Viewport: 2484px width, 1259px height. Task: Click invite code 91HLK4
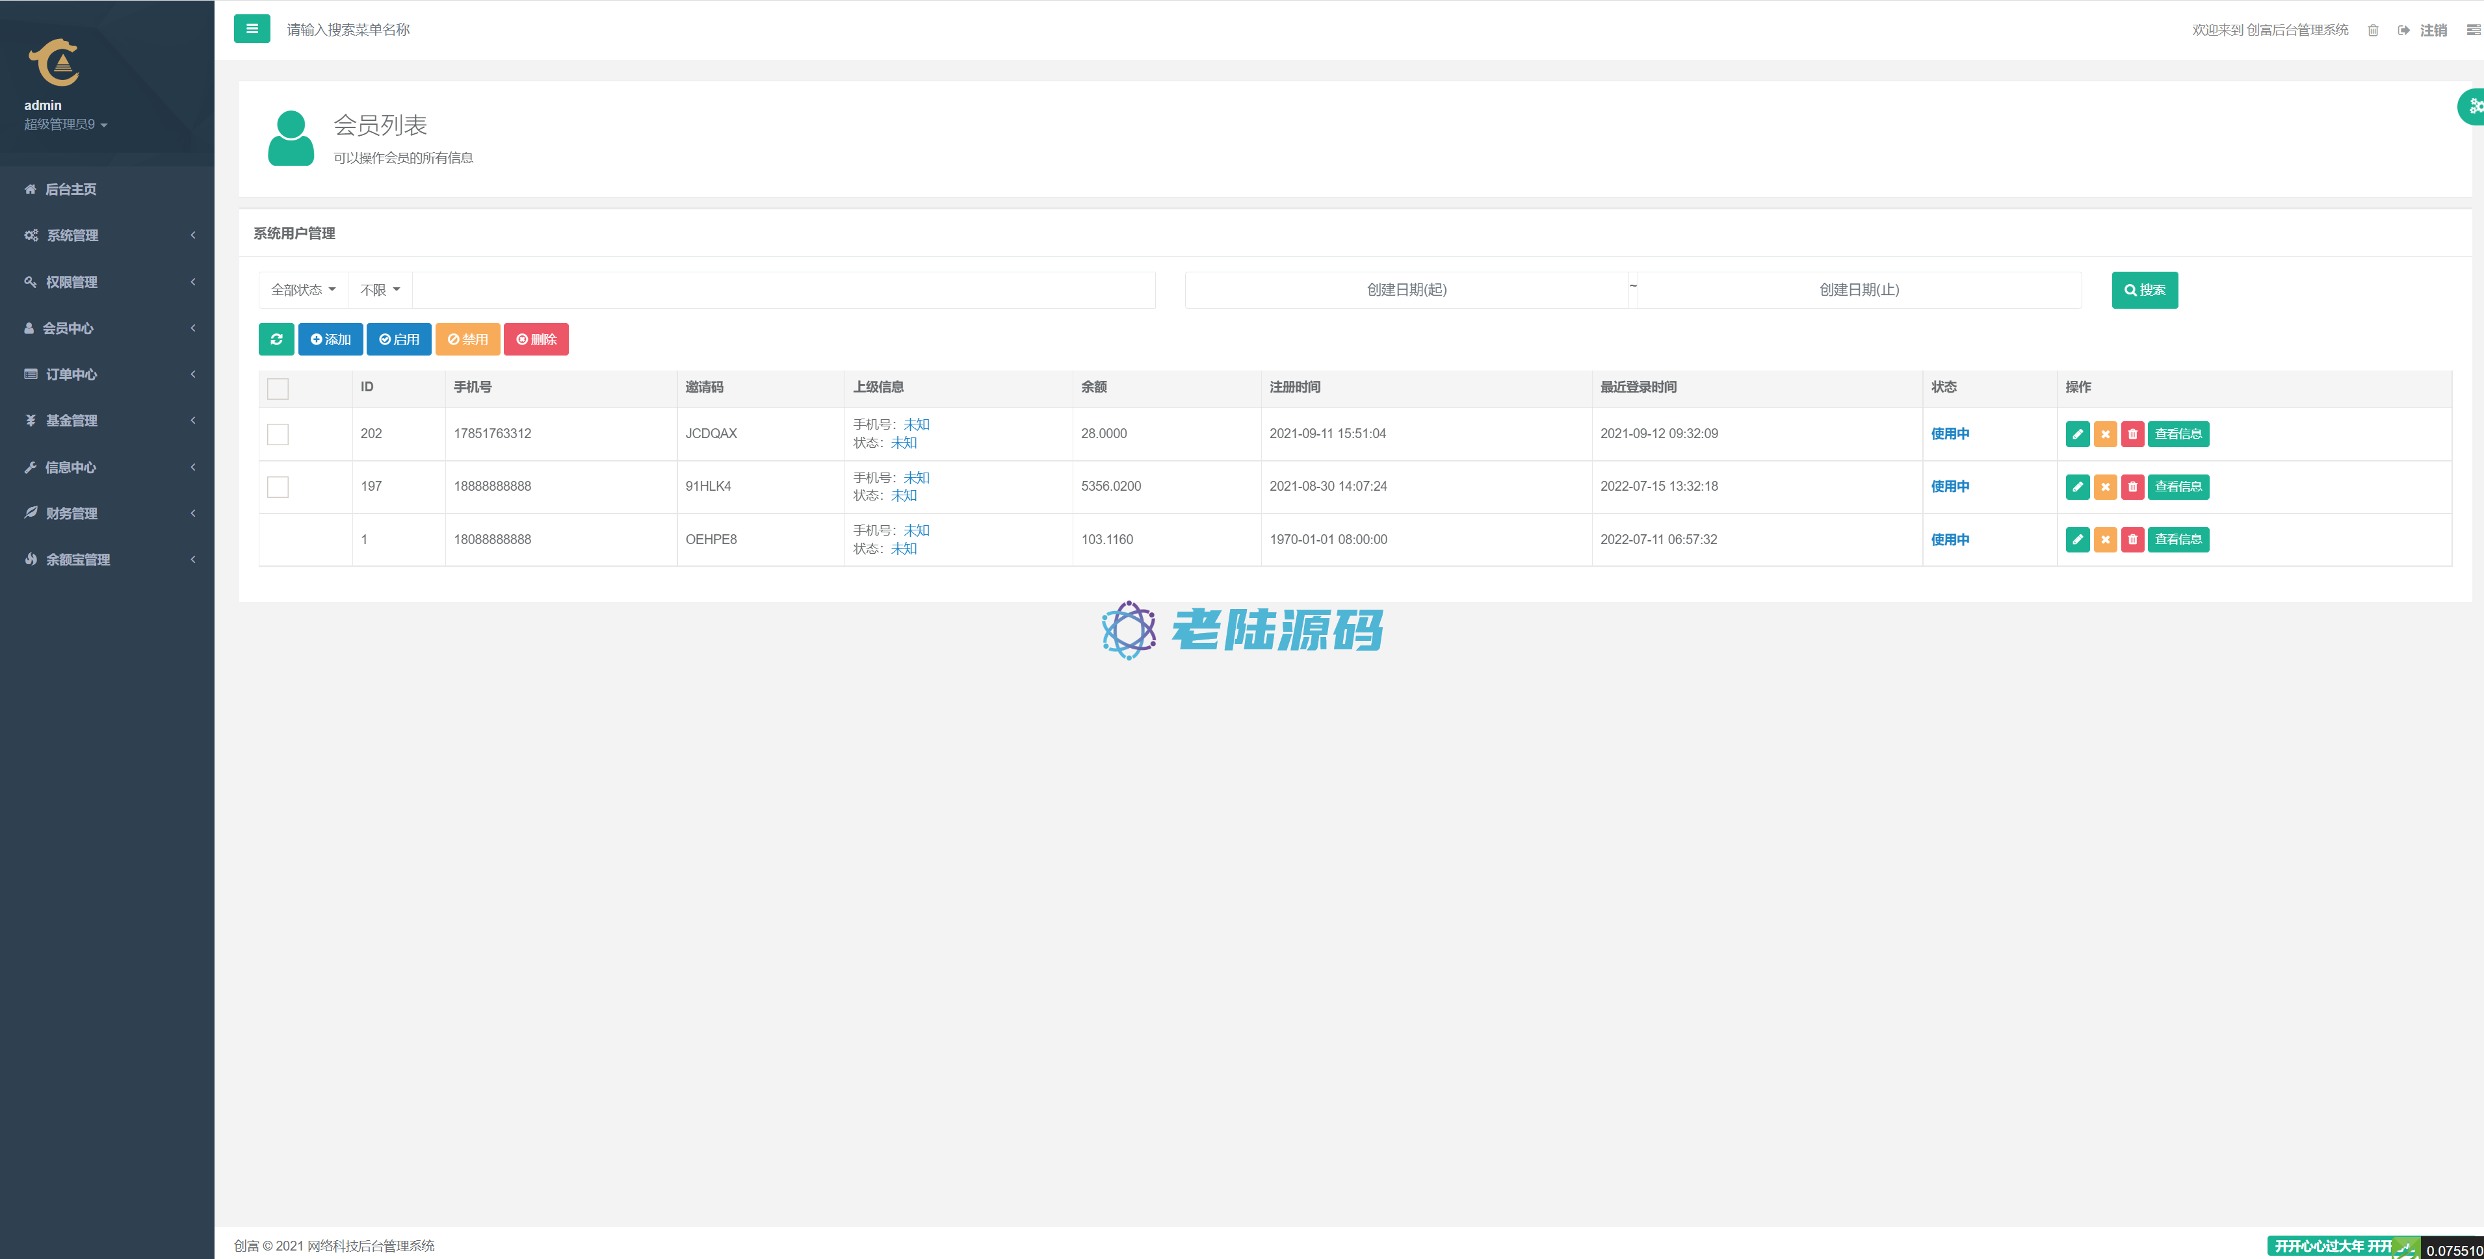click(x=708, y=487)
